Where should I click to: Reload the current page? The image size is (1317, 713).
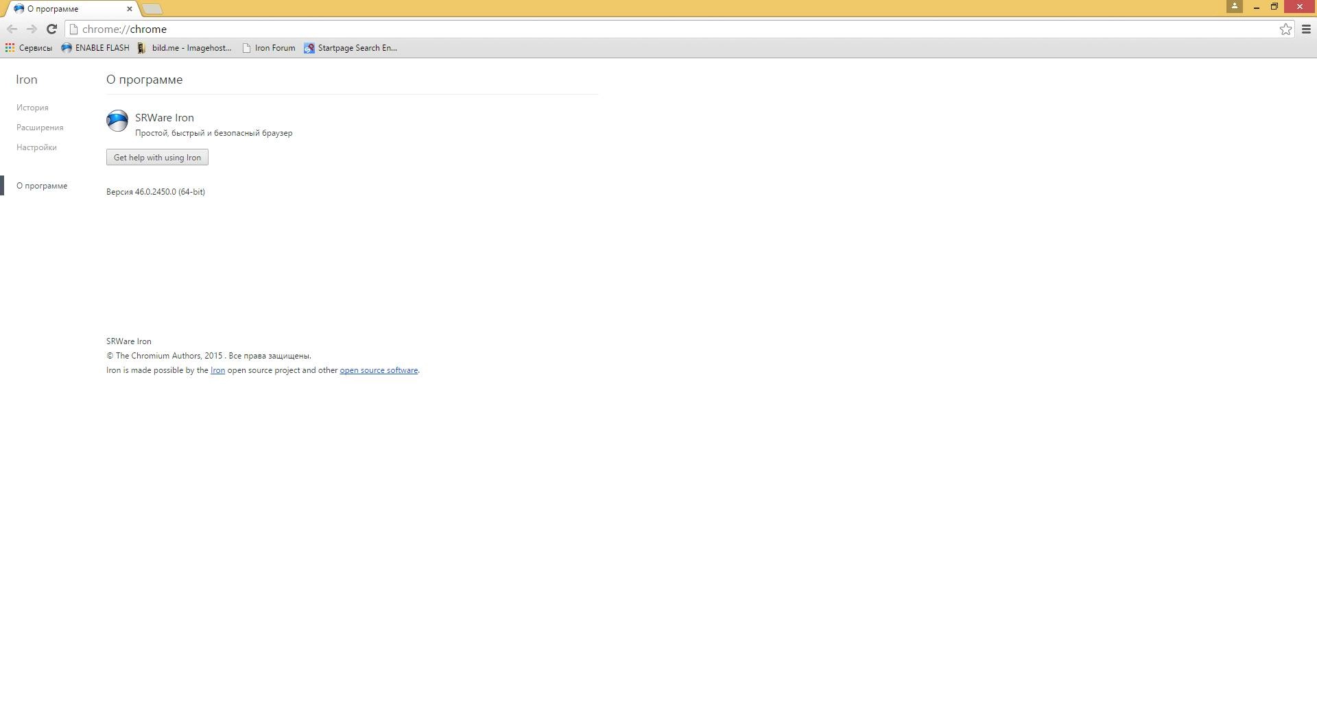click(51, 29)
